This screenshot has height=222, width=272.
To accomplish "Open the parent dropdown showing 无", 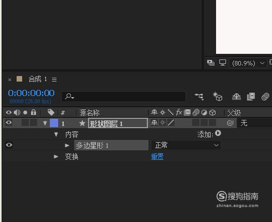I will (254, 123).
